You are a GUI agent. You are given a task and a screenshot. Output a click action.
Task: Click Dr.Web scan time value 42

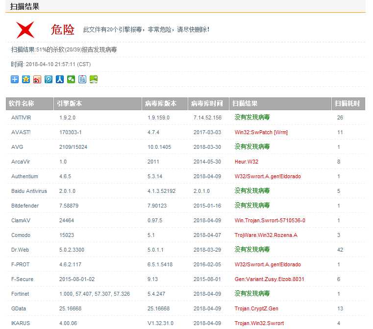340,250
